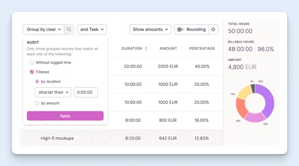Click the magnifier search icon beside Group by
Image resolution: width=299 pixels, height=166 pixels.
(69, 30)
